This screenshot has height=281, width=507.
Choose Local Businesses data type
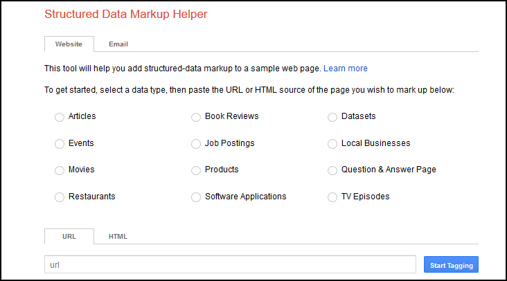[332, 144]
